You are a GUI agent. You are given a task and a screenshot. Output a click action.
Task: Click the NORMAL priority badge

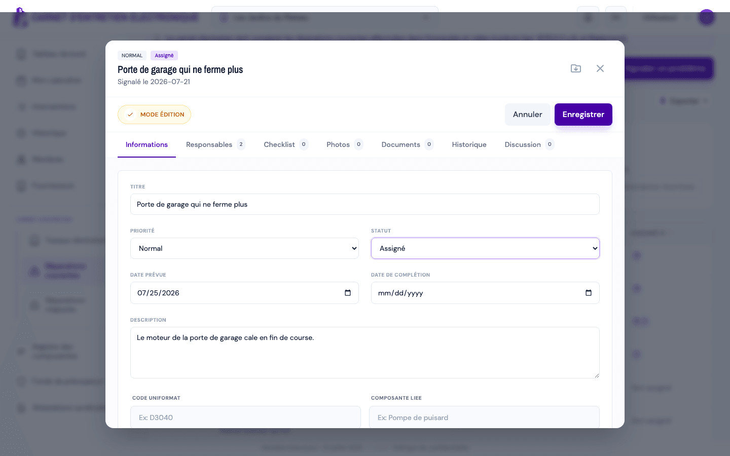[132, 56]
